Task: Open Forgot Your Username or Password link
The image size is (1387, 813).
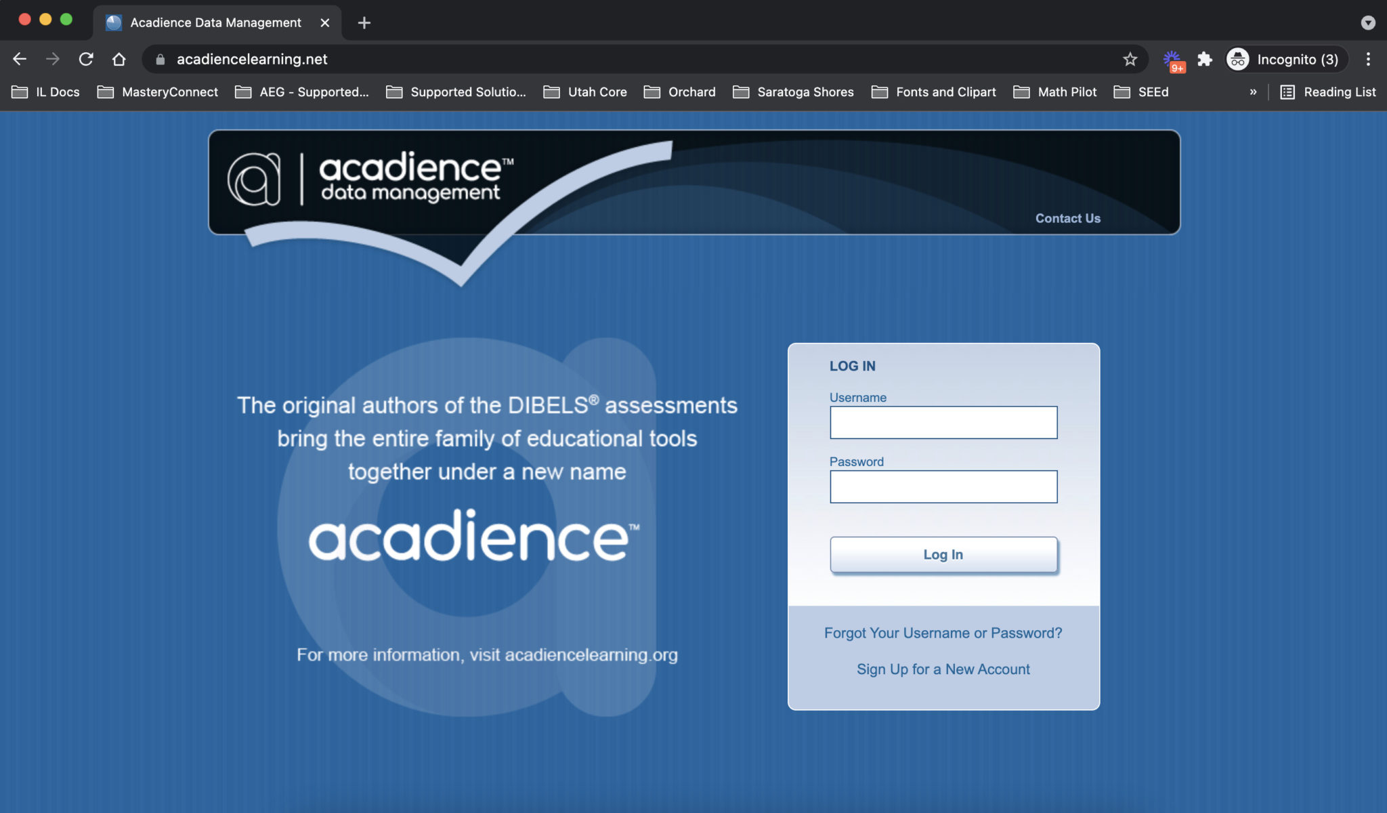Action: click(943, 633)
